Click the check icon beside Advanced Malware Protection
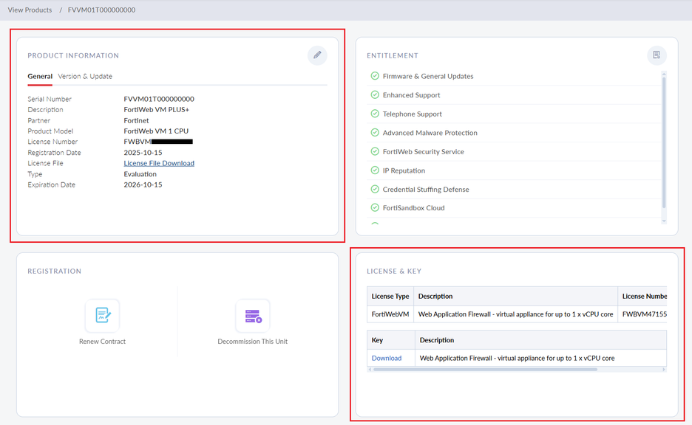 (375, 133)
